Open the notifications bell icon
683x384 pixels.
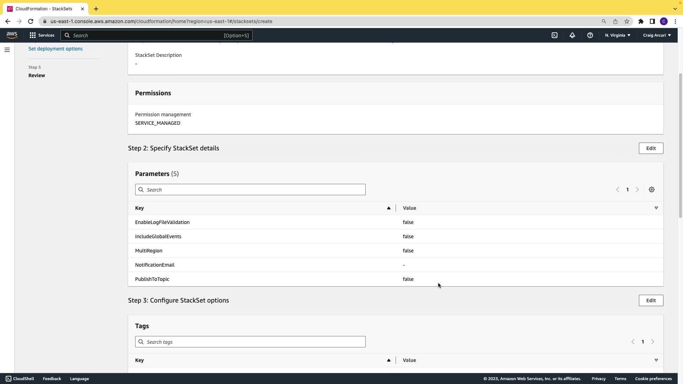[x=572, y=35]
